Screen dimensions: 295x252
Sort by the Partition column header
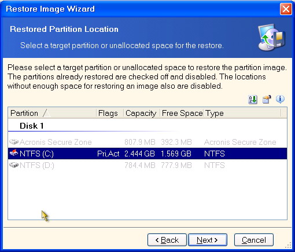click(52, 113)
